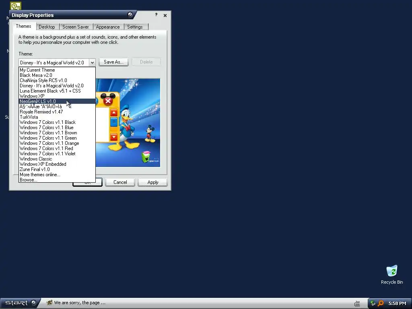The width and height of the screenshot is (412, 309).
Task: Click the red X in theme preview
Action: tap(108, 101)
